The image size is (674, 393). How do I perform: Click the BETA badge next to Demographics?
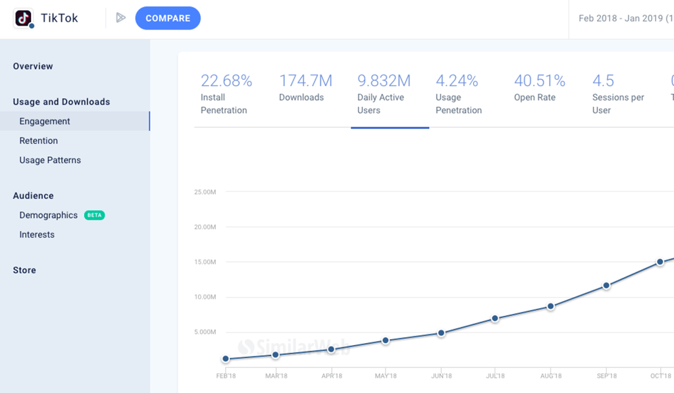coord(94,215)
